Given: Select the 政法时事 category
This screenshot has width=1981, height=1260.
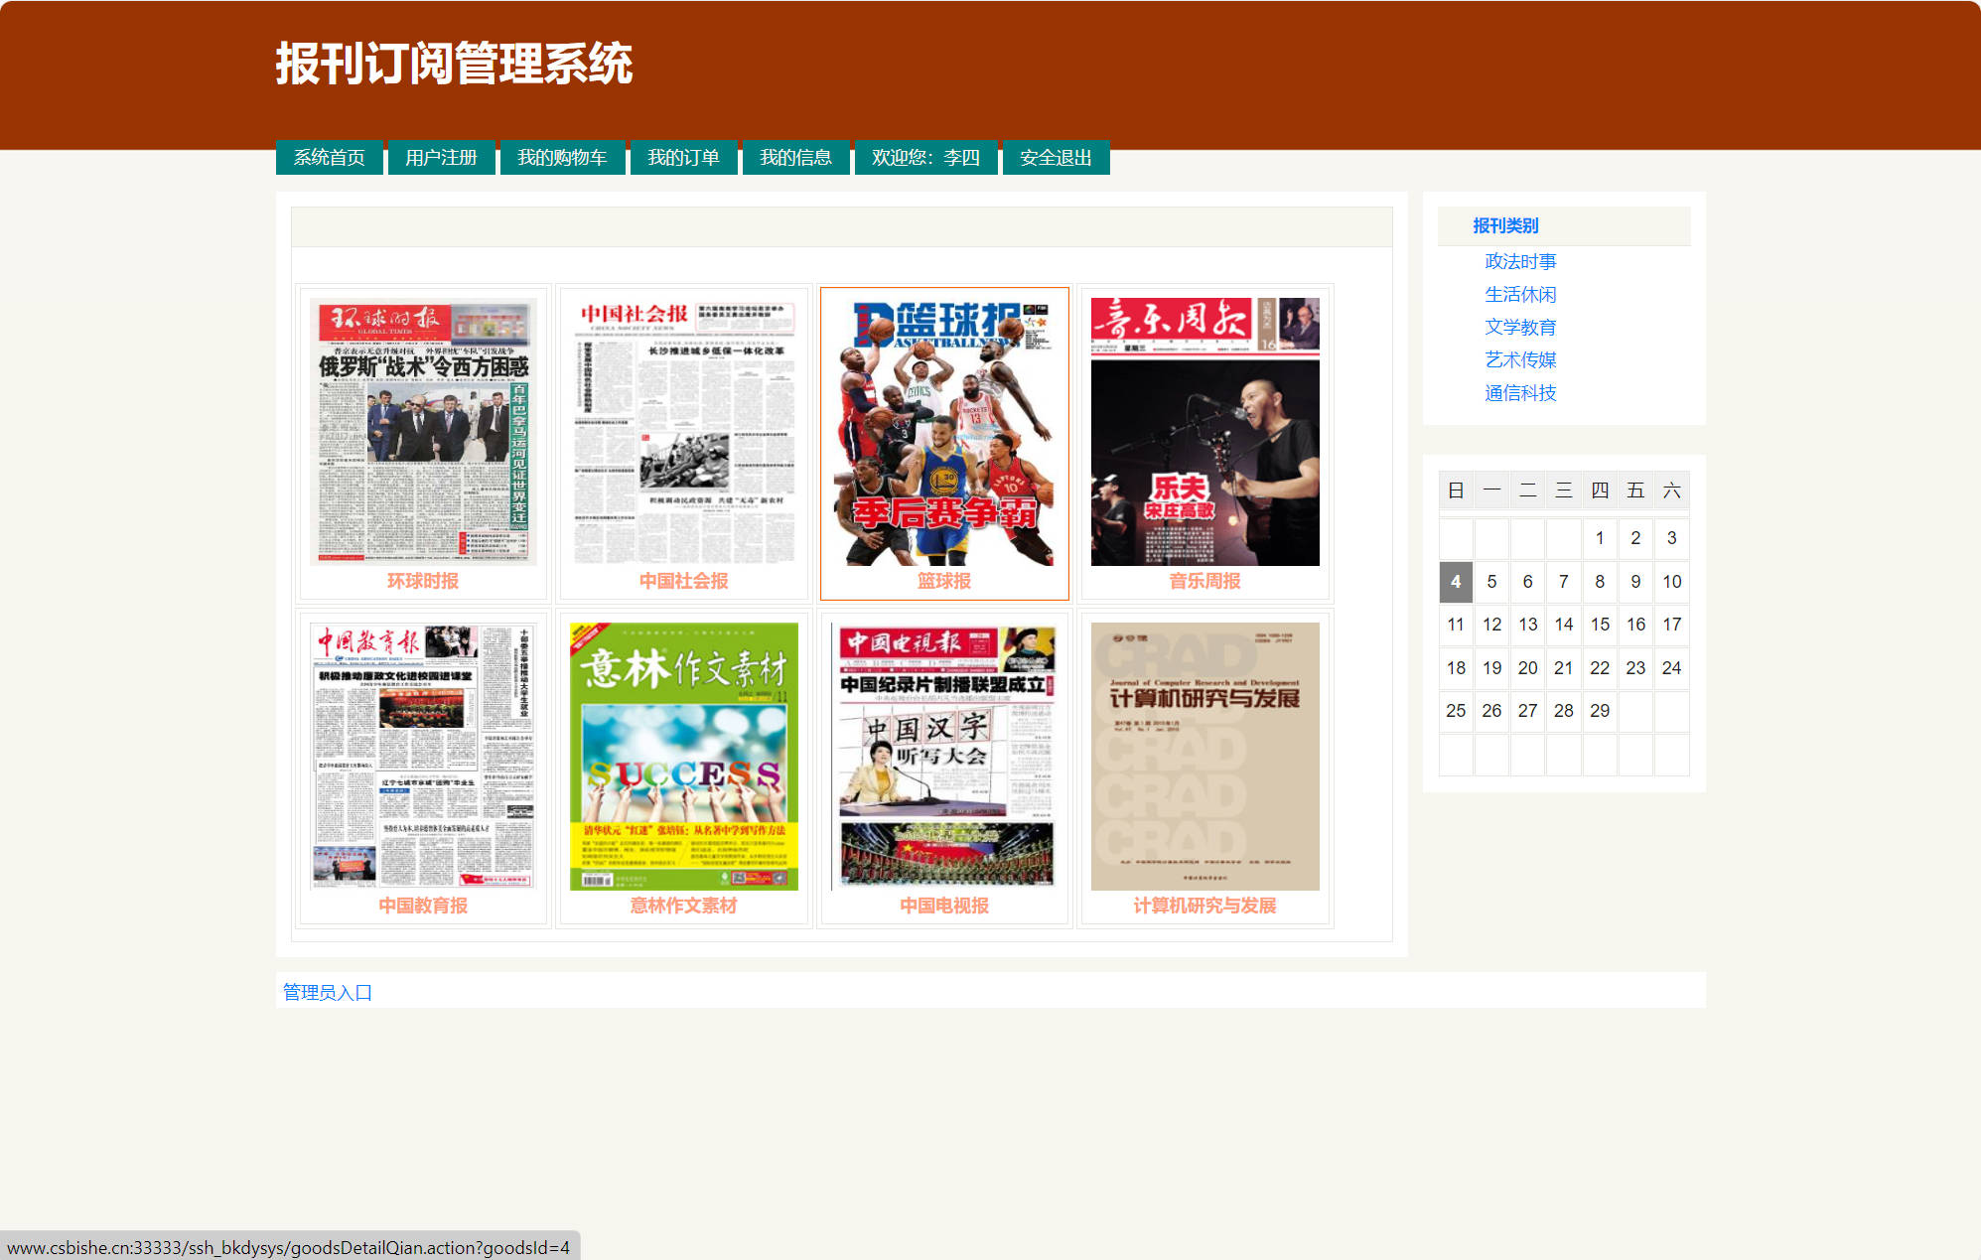Looking at the screenshot, I should (x=1519, y=260).
